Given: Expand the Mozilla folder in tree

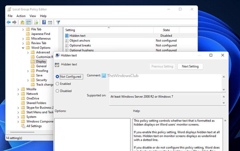Looking at the screenshot, I should coord(19,89).
